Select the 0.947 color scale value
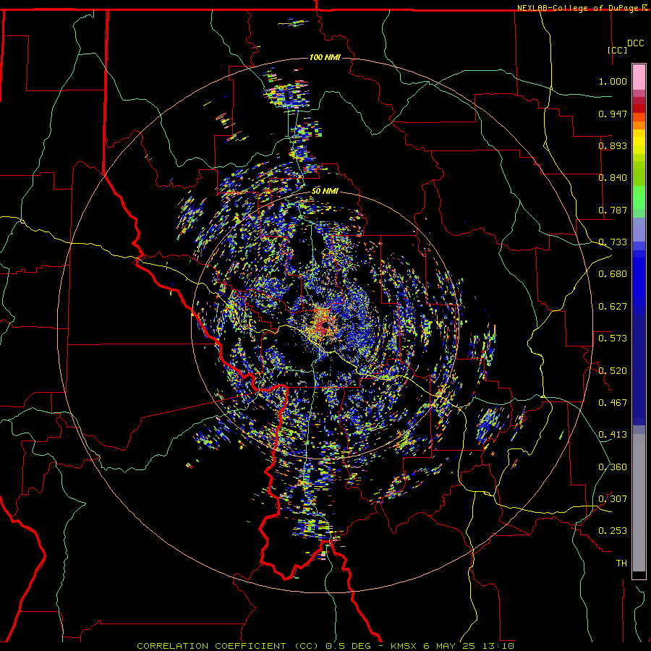This screenshot has width=651, height=651. tap(613, 114)
